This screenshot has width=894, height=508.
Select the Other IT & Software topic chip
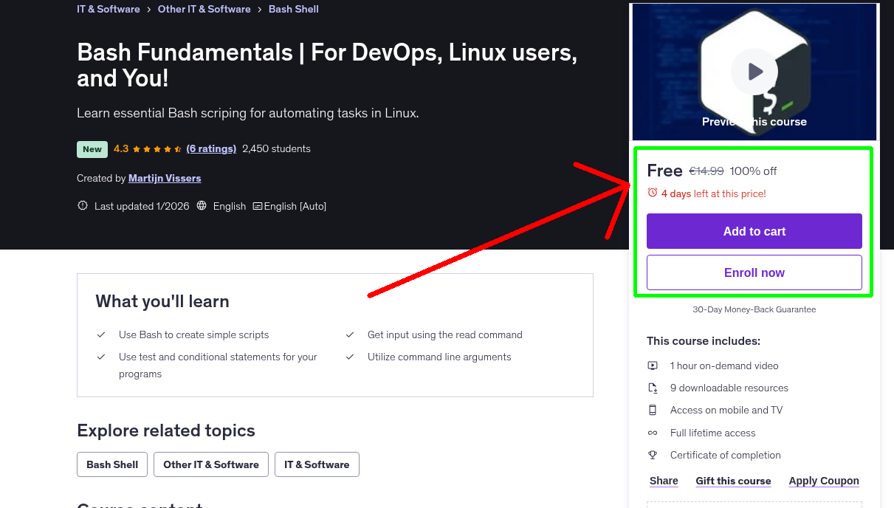210,464
